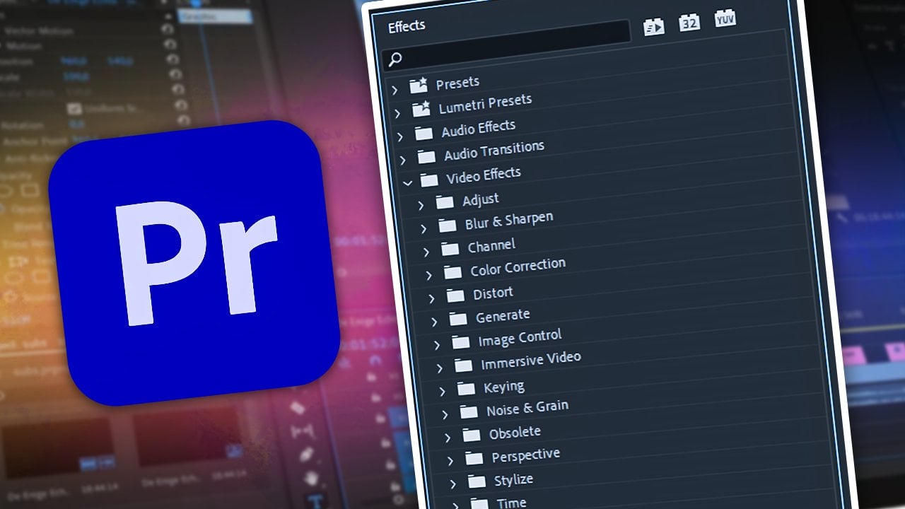Toggle the 32-bit Color effects filter
The height and width of the screenshot is (509, 905).
coord(689,23)
